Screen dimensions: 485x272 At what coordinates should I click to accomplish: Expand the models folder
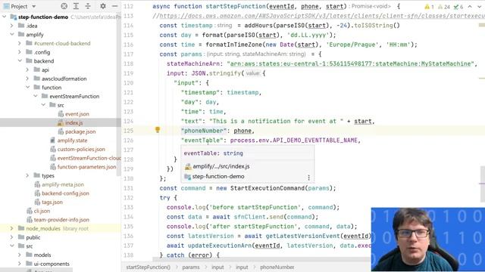[20, 255]
